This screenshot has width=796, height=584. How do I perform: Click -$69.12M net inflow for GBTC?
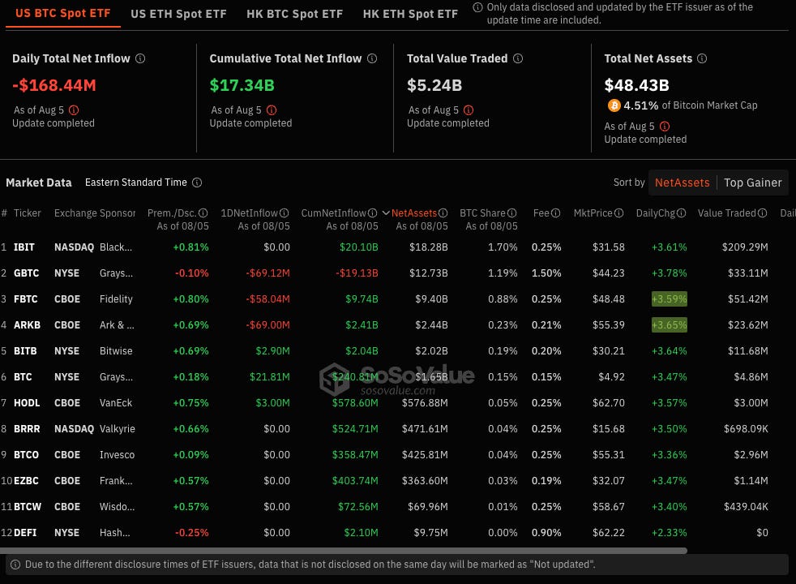(x=268, y=273)
